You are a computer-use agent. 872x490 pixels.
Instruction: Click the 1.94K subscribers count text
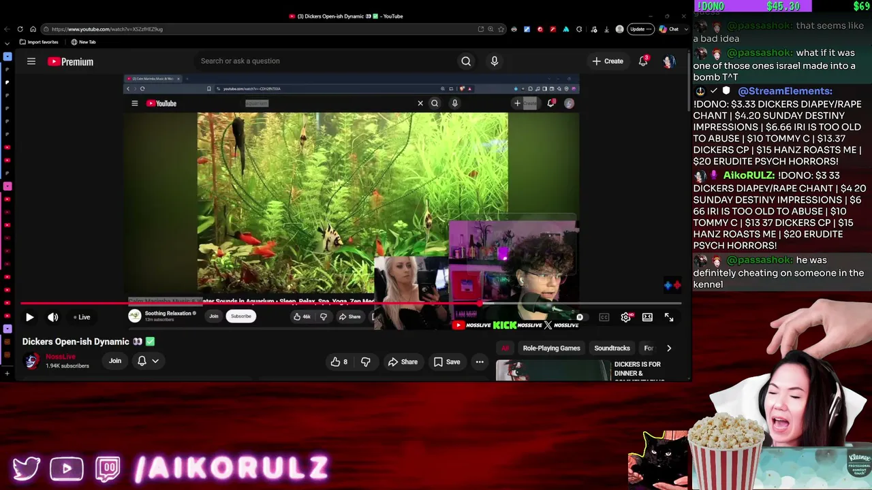pos(67,366)
